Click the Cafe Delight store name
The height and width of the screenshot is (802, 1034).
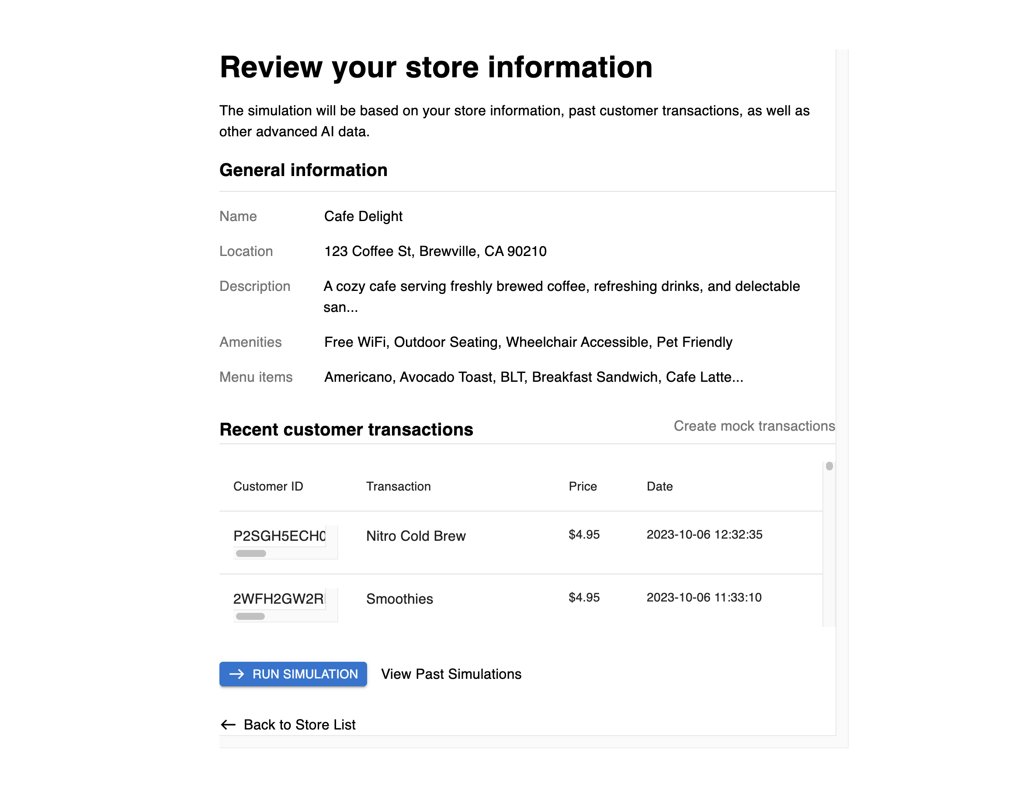point(363,216)
